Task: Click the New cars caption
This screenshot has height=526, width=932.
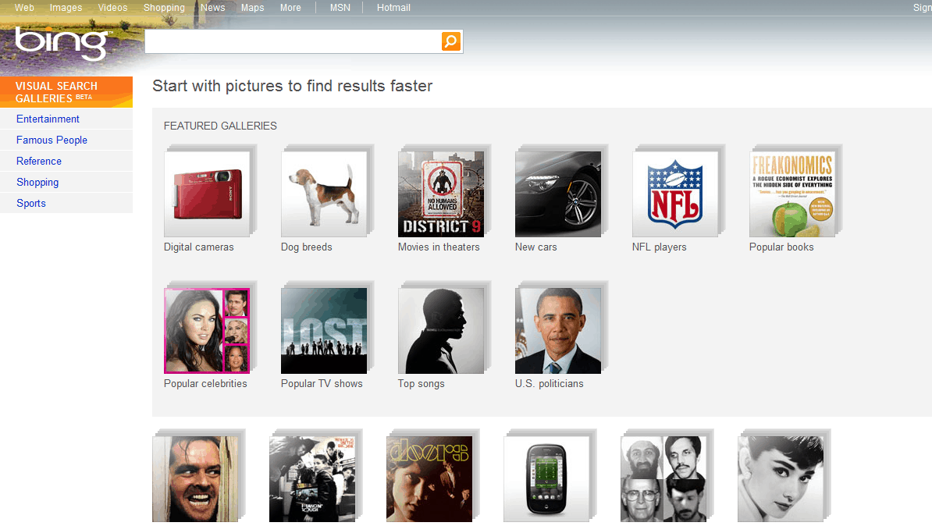Action: 535,247
